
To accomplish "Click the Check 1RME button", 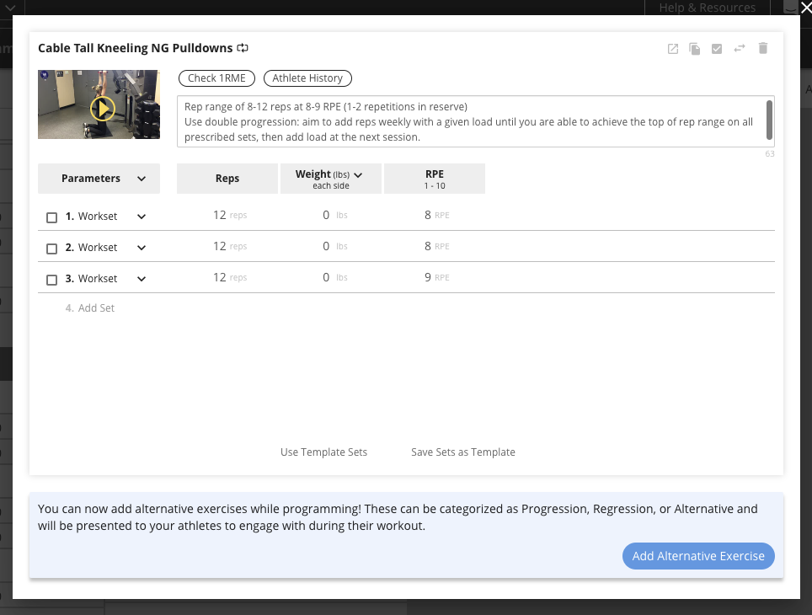I will [x=216, y=78].
